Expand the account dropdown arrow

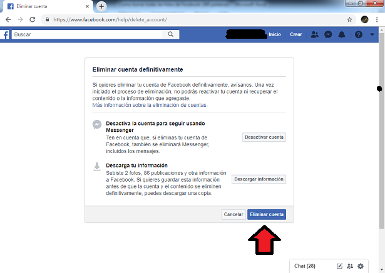[372, 34]
